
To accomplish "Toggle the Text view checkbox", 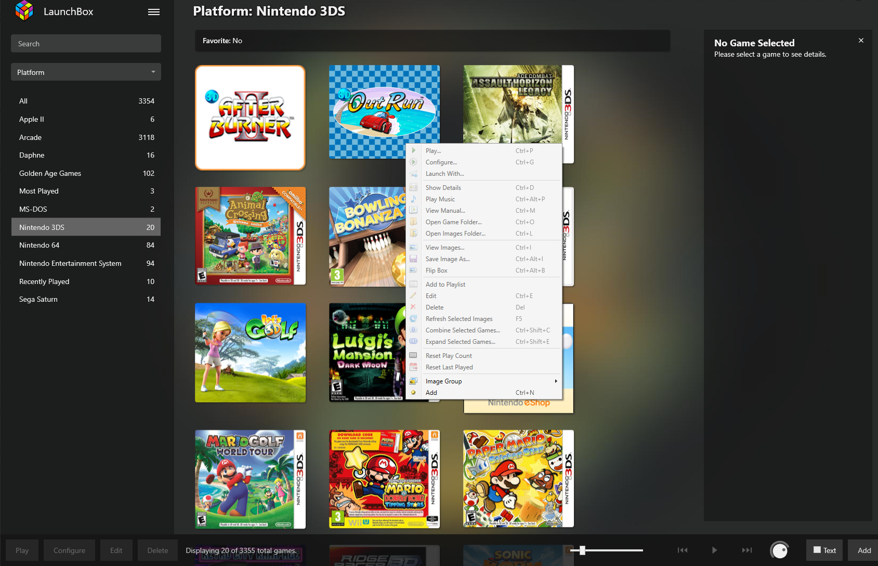I will (x=817, y=550).
